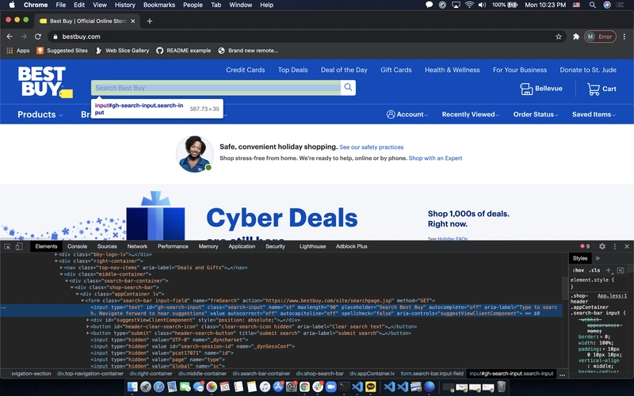Click the Top Deals link
This screenshot has width=634, height=396.
pos(292,70)
